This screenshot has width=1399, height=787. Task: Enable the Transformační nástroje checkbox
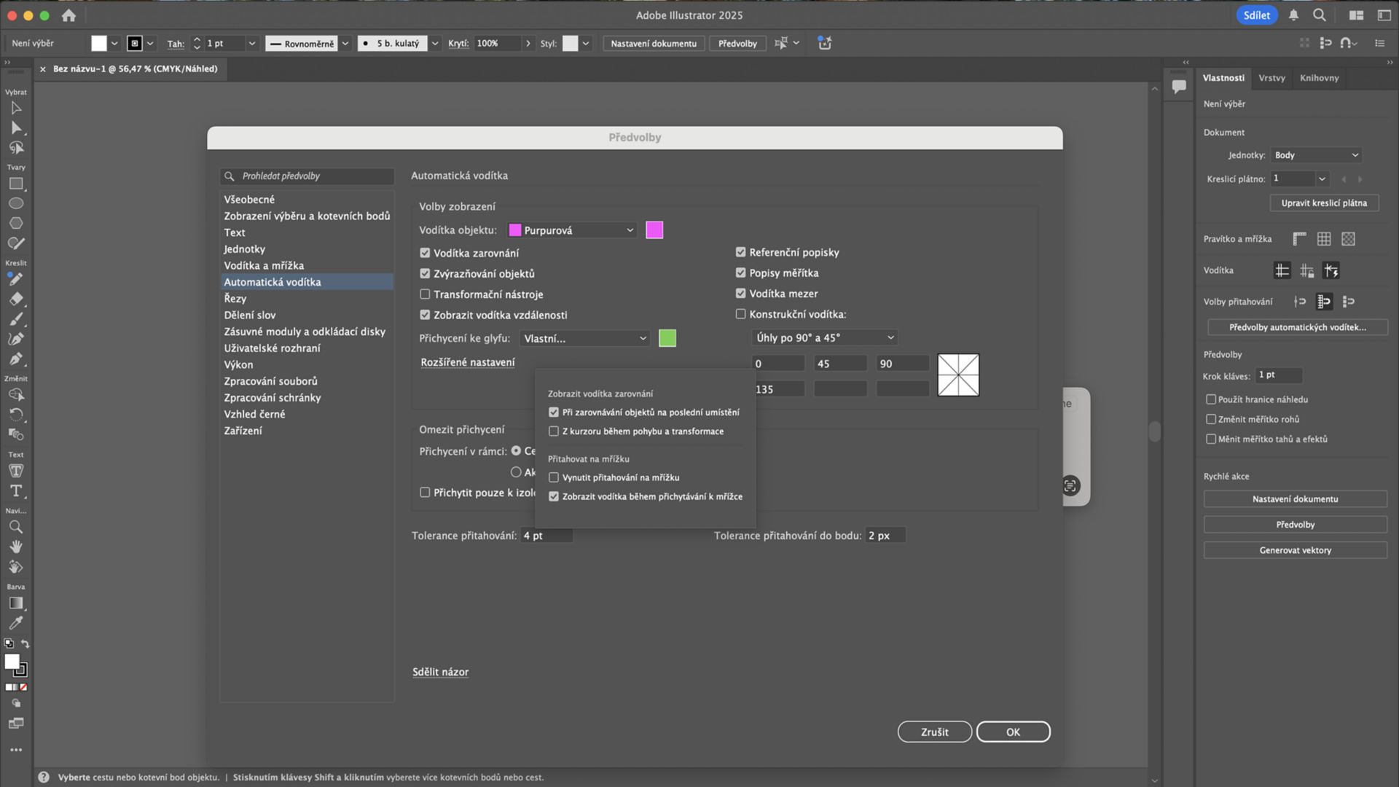425,294
